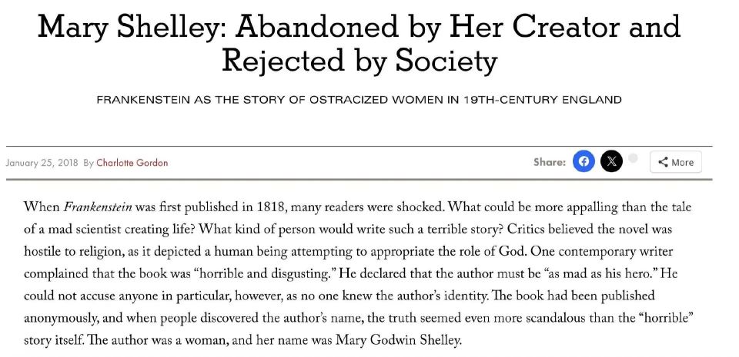Share the article on X
The width and height of the screenshot is (739, 357).
(611, 161)
